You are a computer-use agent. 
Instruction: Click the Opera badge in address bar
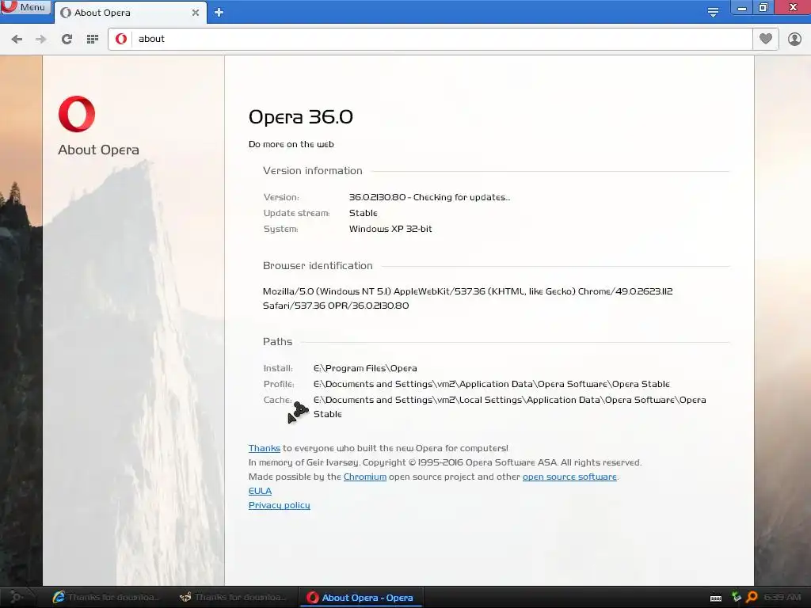121,39
